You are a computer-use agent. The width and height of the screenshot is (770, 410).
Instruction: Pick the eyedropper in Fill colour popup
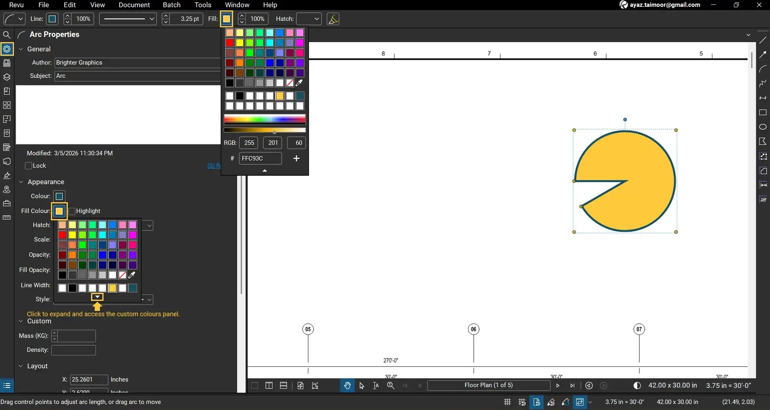pyautogui.click(x=132, y=275)
